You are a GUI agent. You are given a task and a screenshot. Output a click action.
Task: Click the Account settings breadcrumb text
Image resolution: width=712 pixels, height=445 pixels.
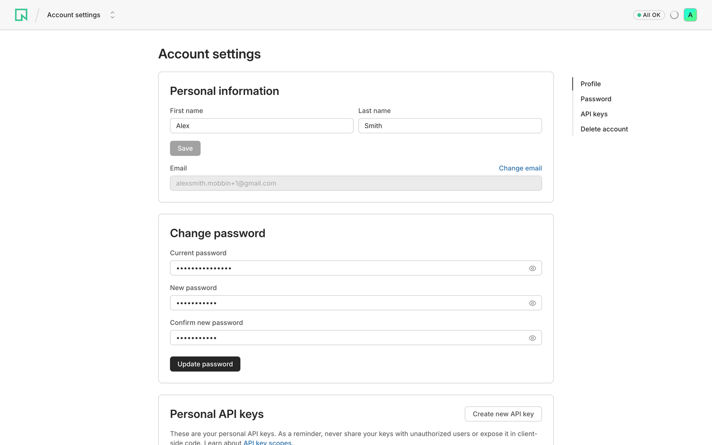tap(73, 15)
